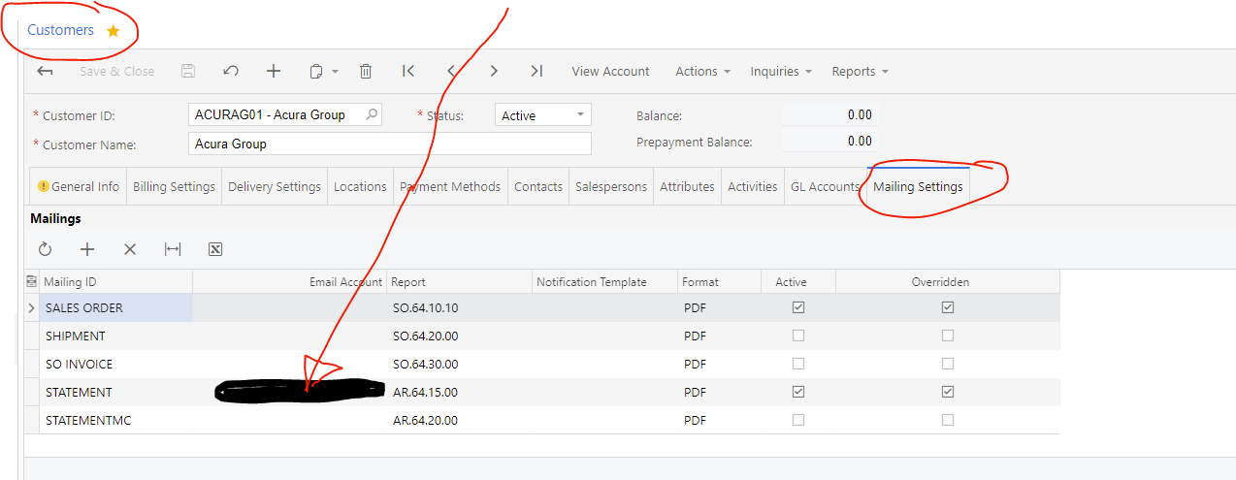1236x480 pixels.
Task: Switch to General Info tab
Action: (79, 186)
